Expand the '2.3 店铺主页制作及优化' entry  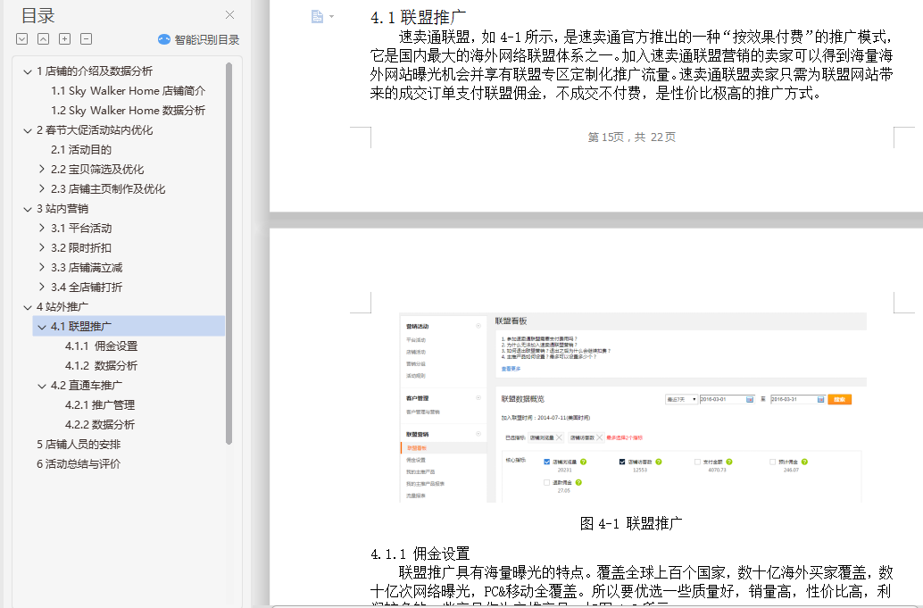41,188
